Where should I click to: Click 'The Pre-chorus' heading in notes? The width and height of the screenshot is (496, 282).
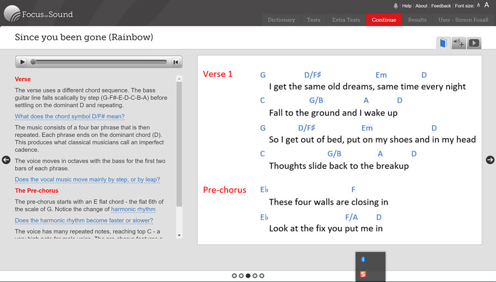[37, 191]
